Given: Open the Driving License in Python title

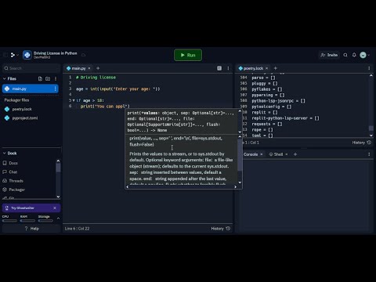Looking at the screenshot, I should [55, 53].
